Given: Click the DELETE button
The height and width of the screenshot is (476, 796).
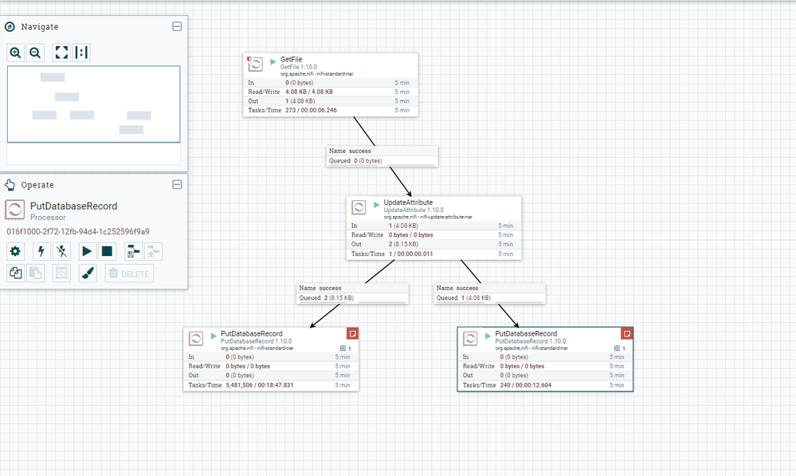Looking at the screenshot, I should (x=129, y=273).
